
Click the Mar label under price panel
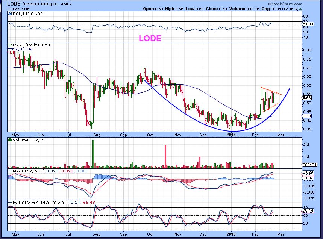pyautogui.click(x=281, y=135)
